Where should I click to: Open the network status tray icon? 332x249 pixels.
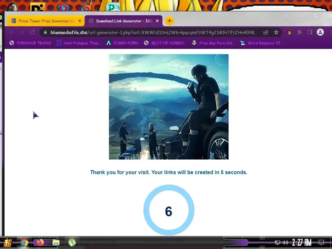[278, 243]
